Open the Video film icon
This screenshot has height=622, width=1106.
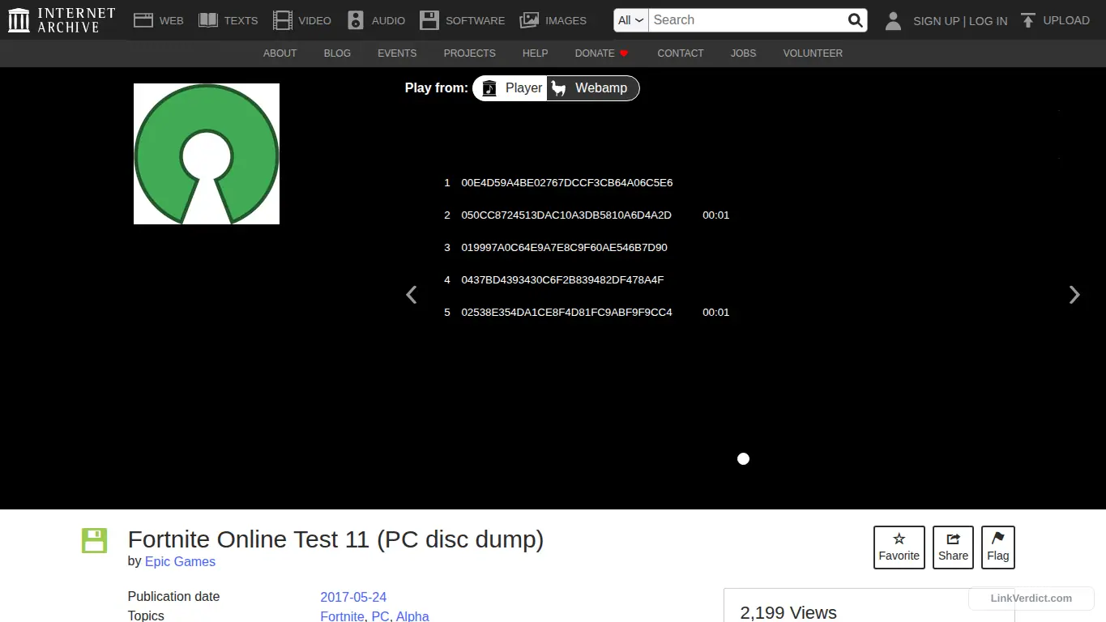click(x=282, y=20)
